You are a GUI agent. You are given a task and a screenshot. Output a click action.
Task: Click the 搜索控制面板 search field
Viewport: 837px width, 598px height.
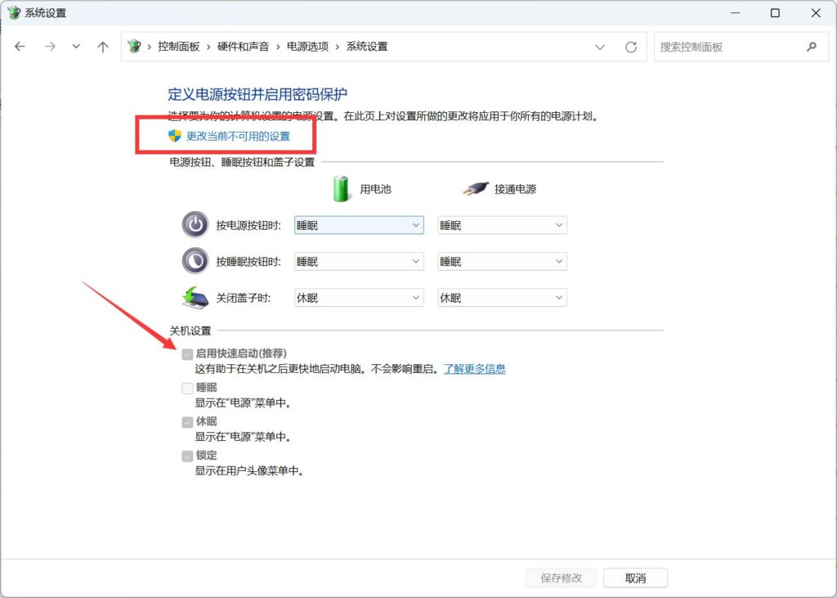click(x=727, y=47)
